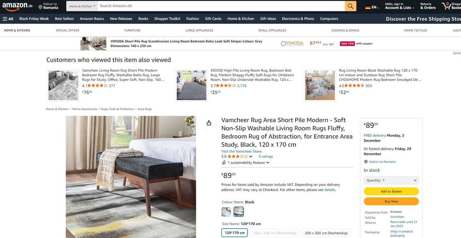Select the 120*170 cm size option
Viewport: 461px width, 238px height.
pyautogui.click(x=234, y=233)
